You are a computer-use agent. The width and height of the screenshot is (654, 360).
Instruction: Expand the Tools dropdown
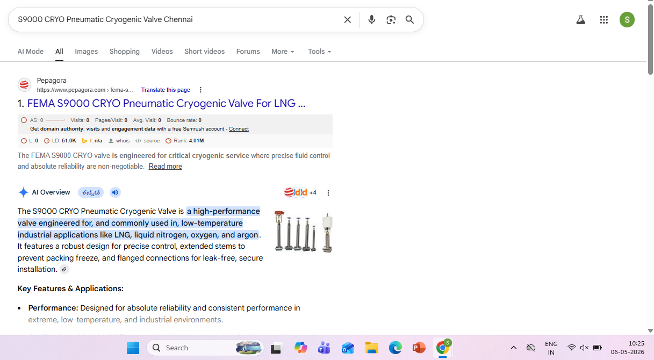point(320,52)
